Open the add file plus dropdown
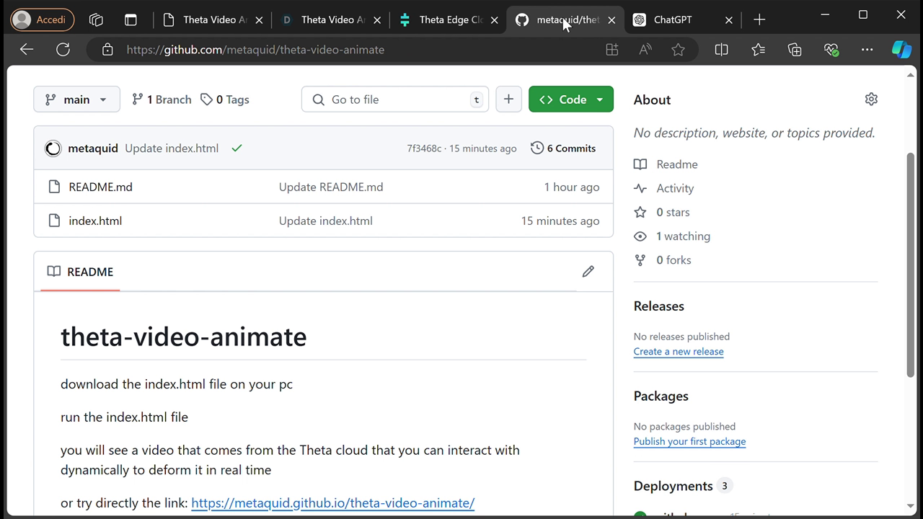923x519 pixels. click(508, 99)
